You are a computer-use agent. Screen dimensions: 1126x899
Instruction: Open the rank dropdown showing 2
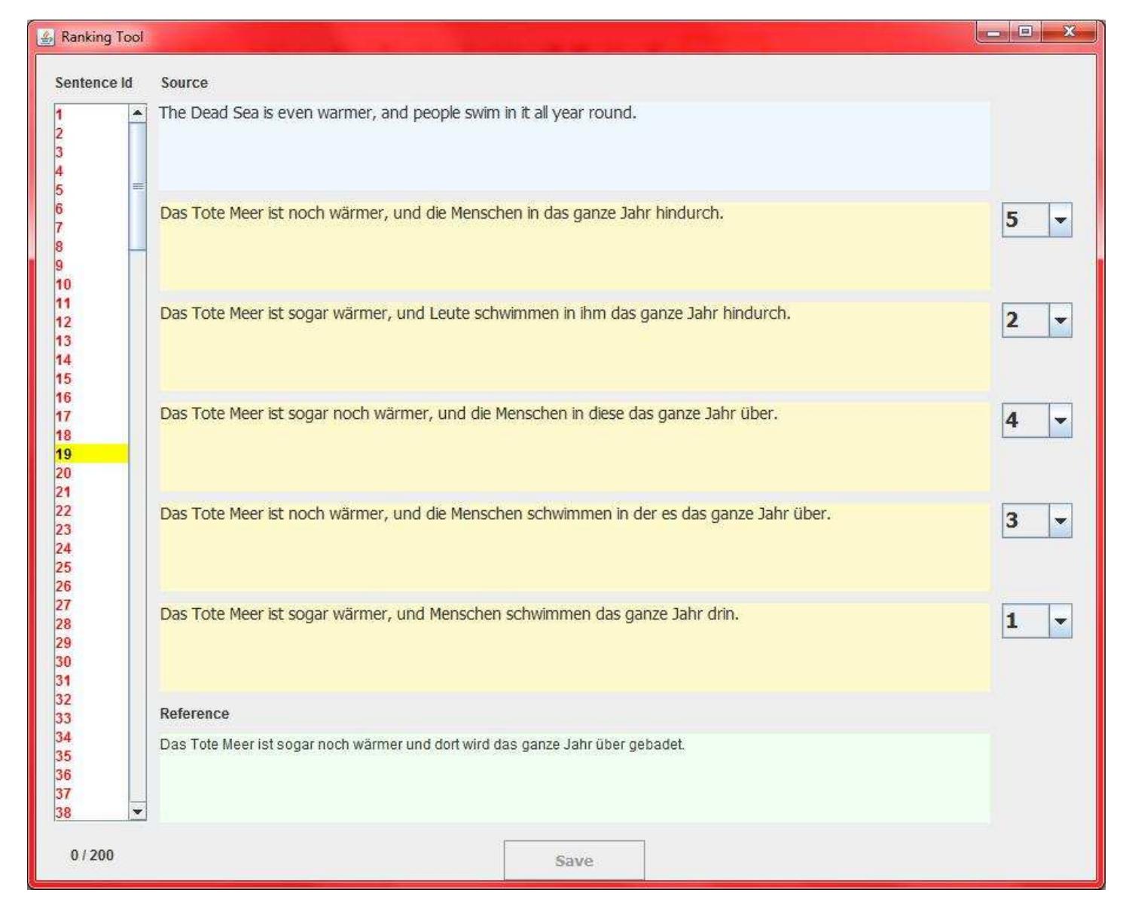pos(1060,321)
